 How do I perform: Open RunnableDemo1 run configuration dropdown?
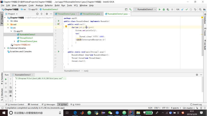coord(145,9)
